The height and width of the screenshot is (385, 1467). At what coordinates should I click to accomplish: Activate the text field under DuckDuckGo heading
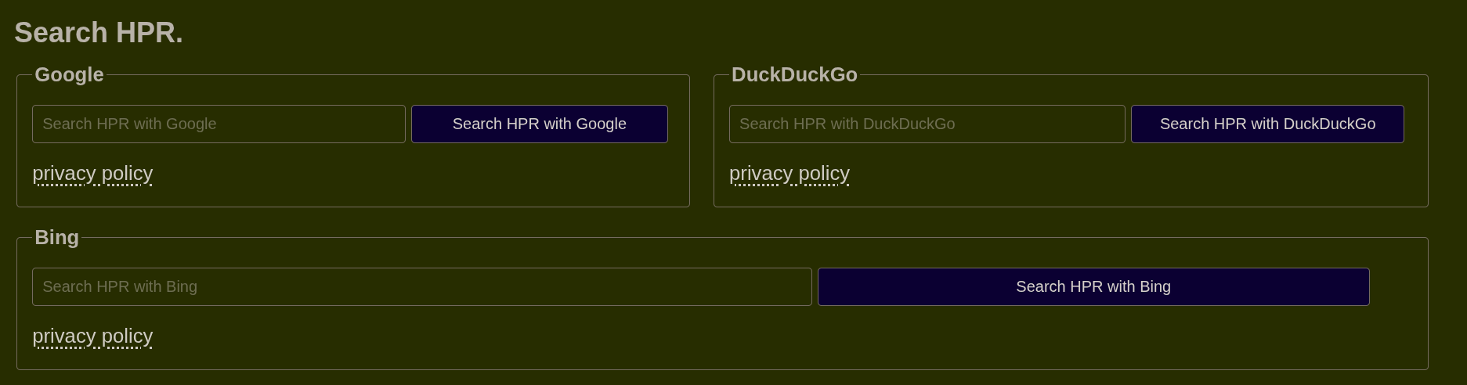[927, 124]
